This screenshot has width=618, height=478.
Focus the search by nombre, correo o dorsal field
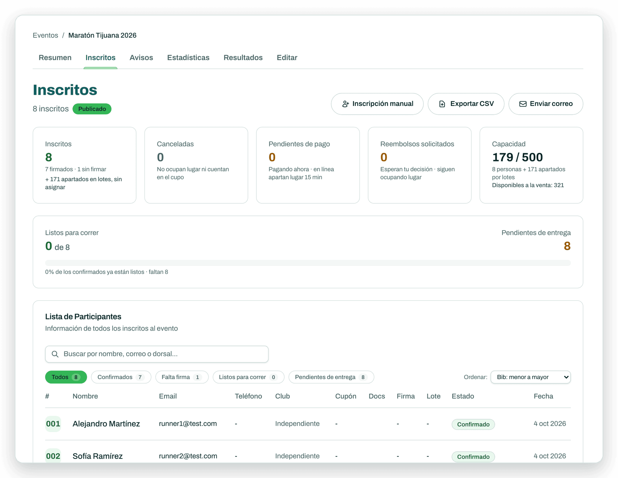pos(157,354)
